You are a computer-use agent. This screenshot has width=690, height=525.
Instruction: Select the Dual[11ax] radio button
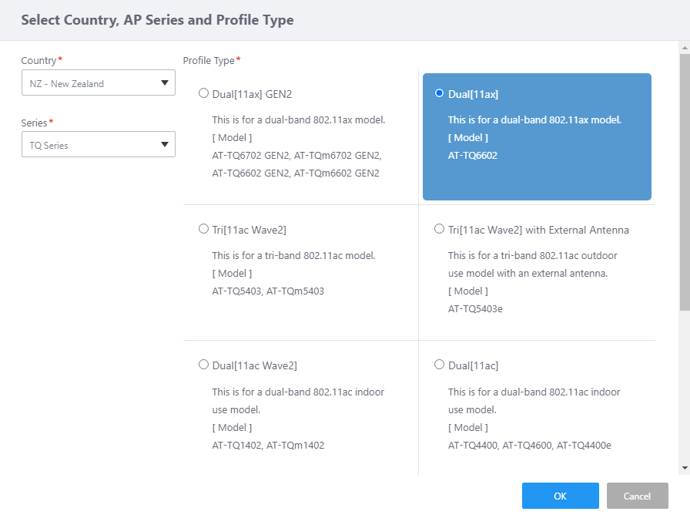click(x=439, y=93)
